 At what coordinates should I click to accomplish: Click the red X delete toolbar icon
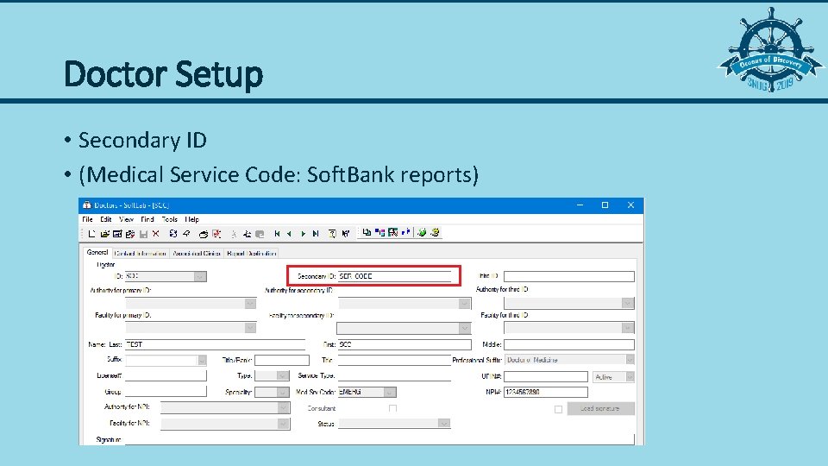click(x=156, y=234)
